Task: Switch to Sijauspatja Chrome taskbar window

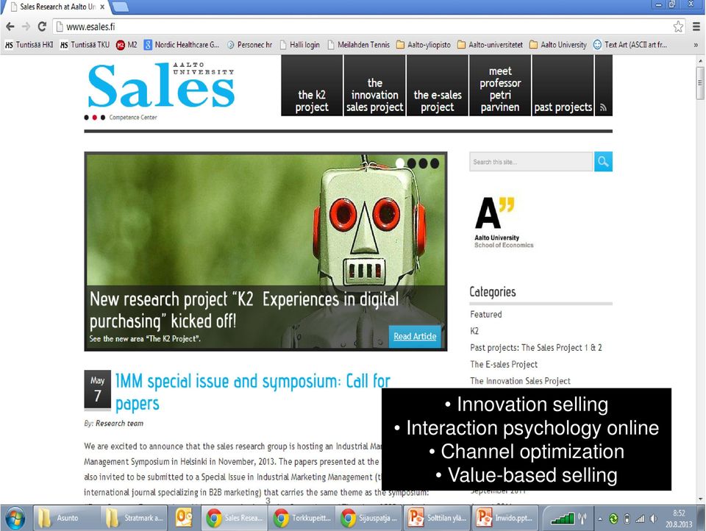Action: [x=368, y=518]
